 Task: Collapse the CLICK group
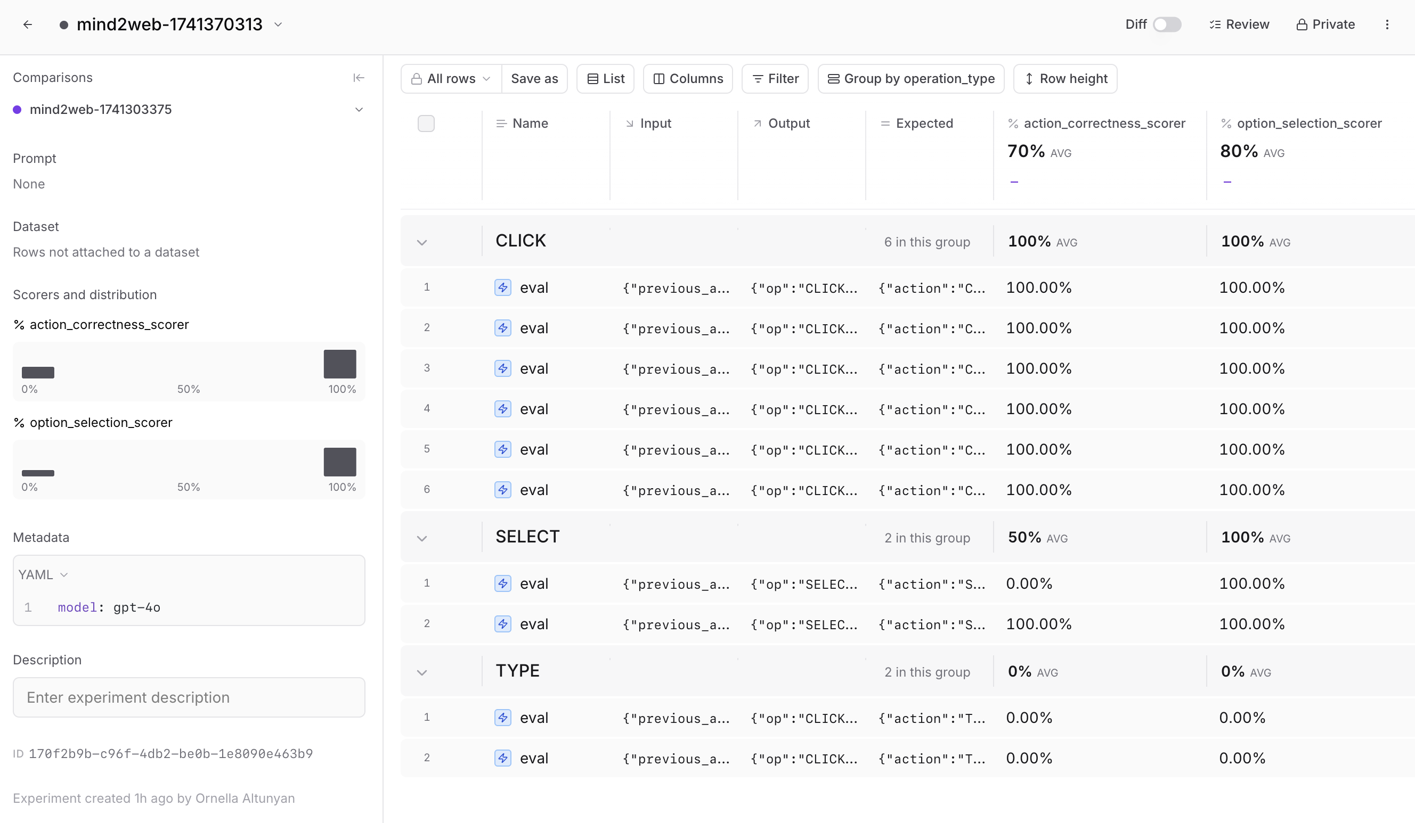[x=422, y=242]
